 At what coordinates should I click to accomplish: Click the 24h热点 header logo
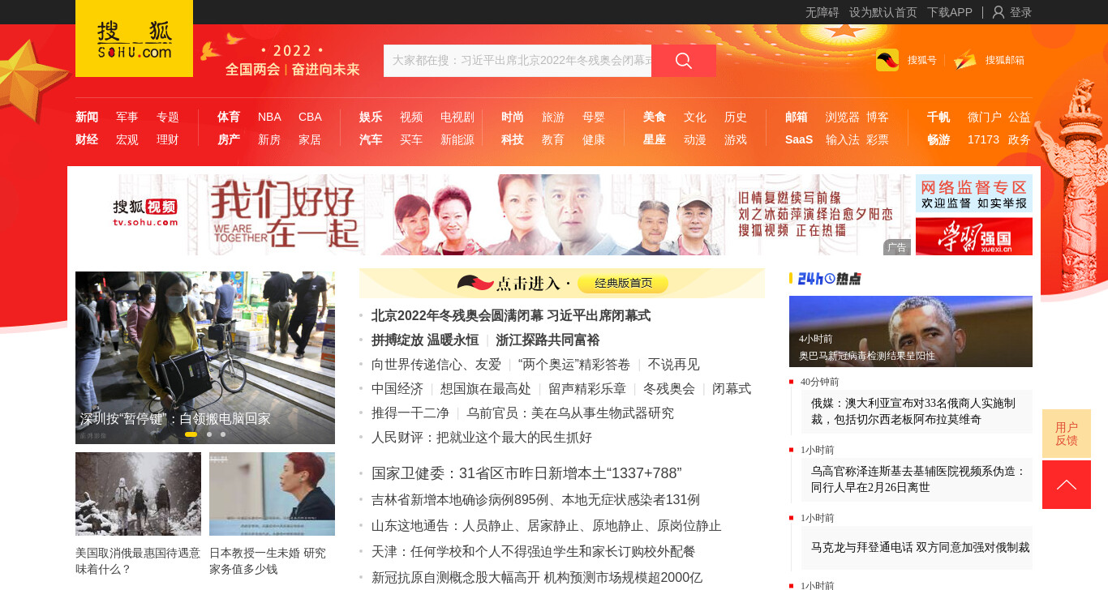tap(826, 279)
